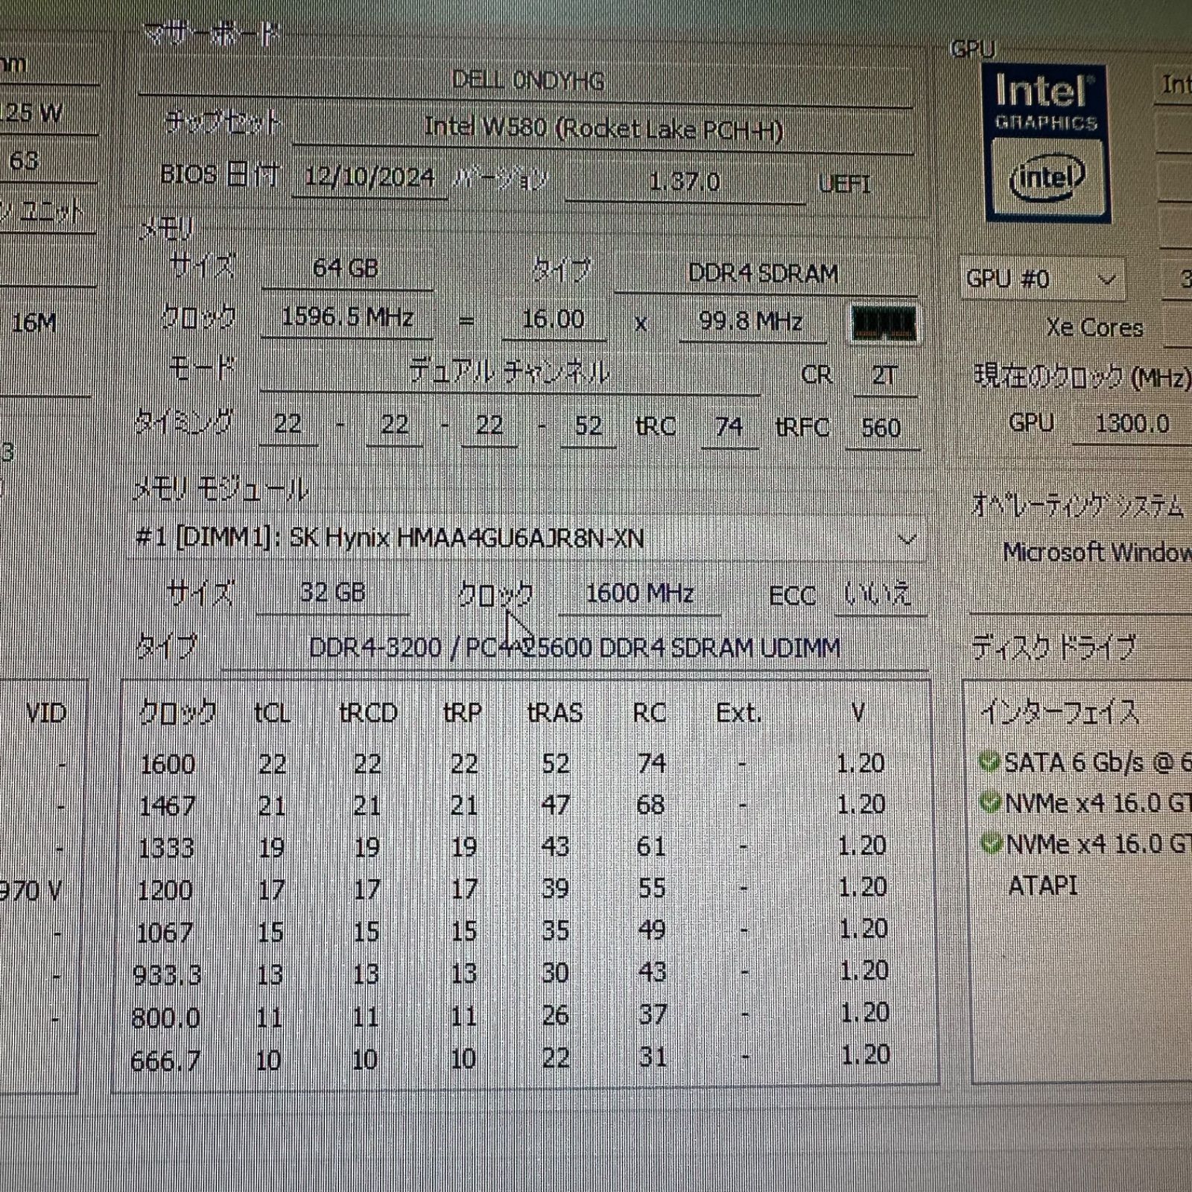Click the tRP column header

463,713
